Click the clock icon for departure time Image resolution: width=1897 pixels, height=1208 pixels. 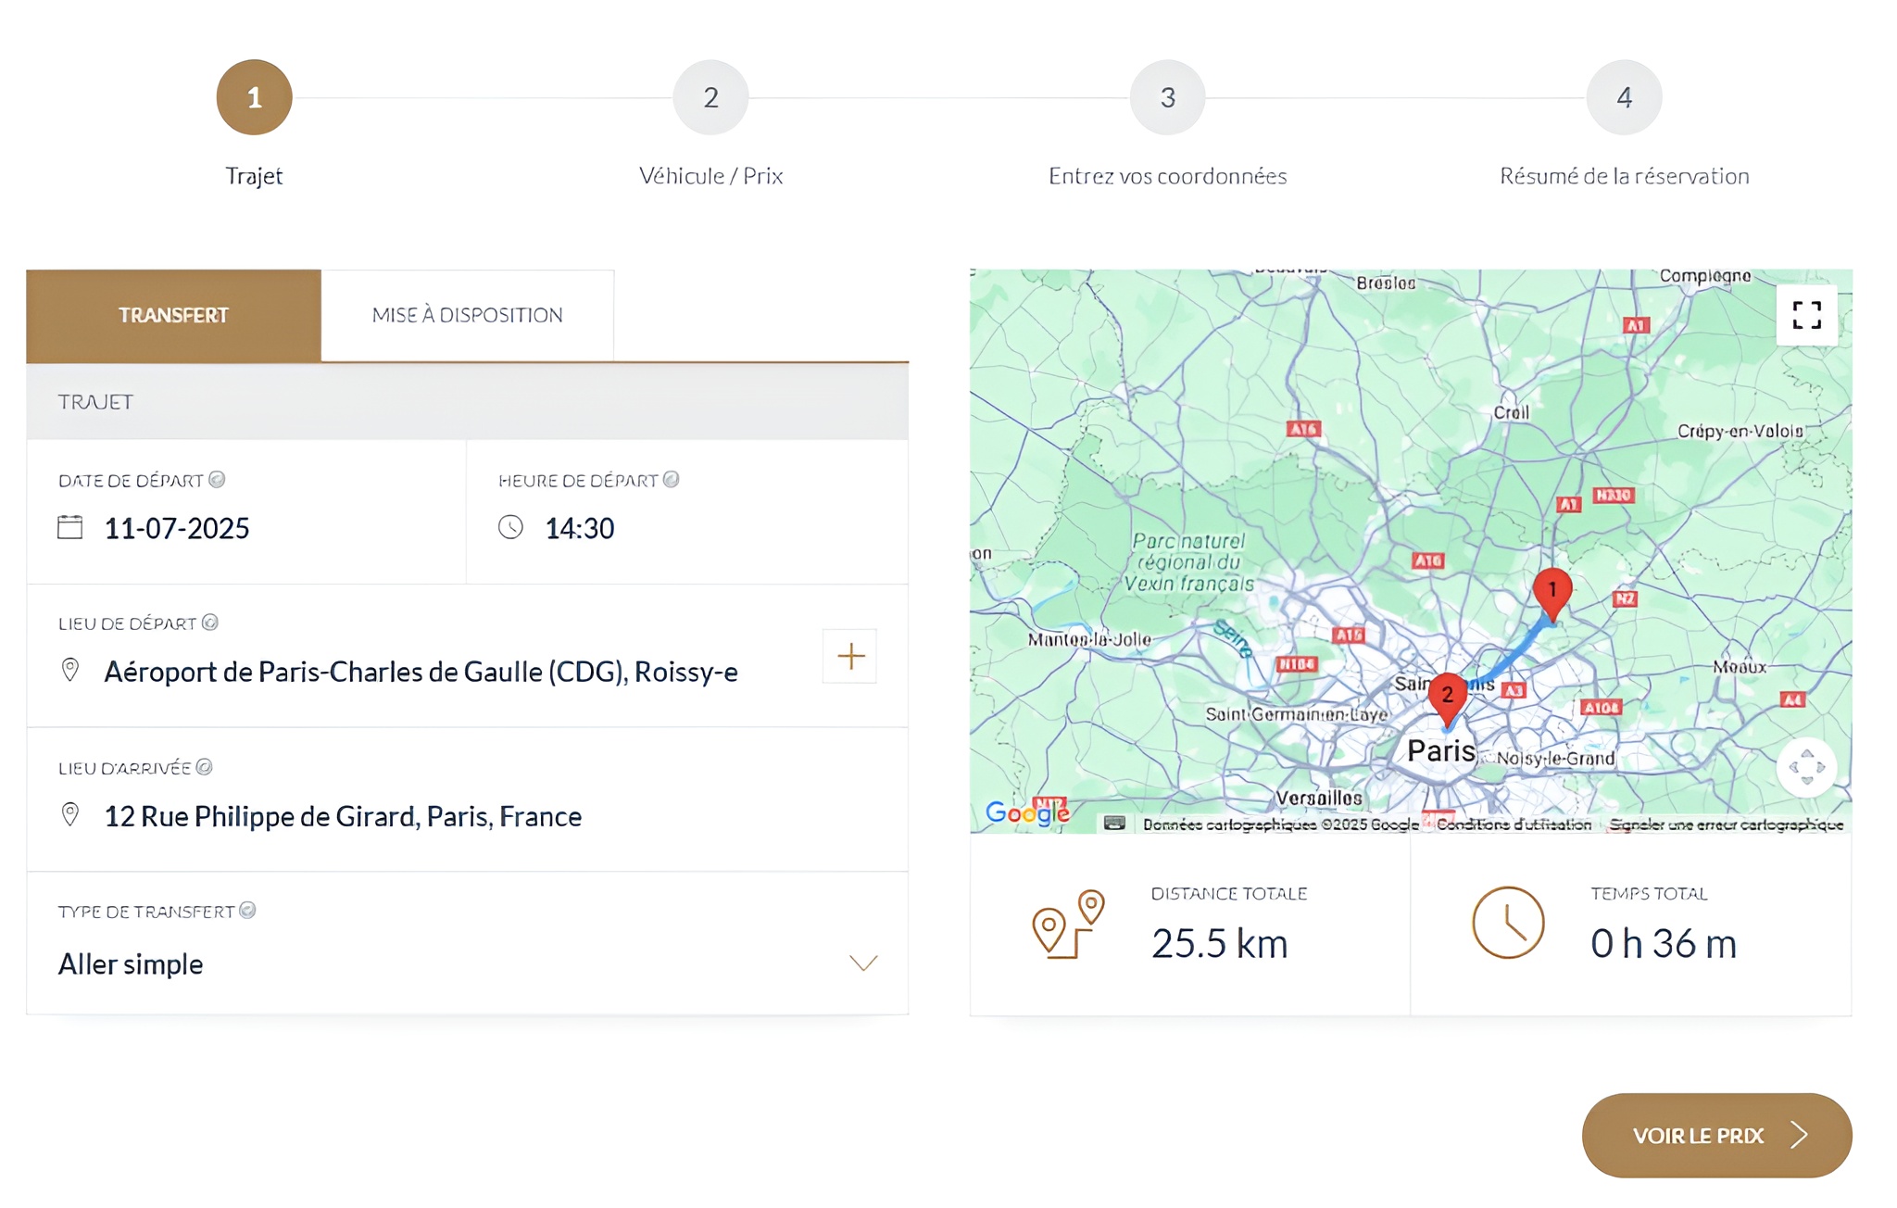click(x=510, y=527)
